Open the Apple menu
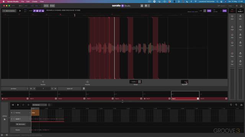The image size is (245, 137). (3, 2)
